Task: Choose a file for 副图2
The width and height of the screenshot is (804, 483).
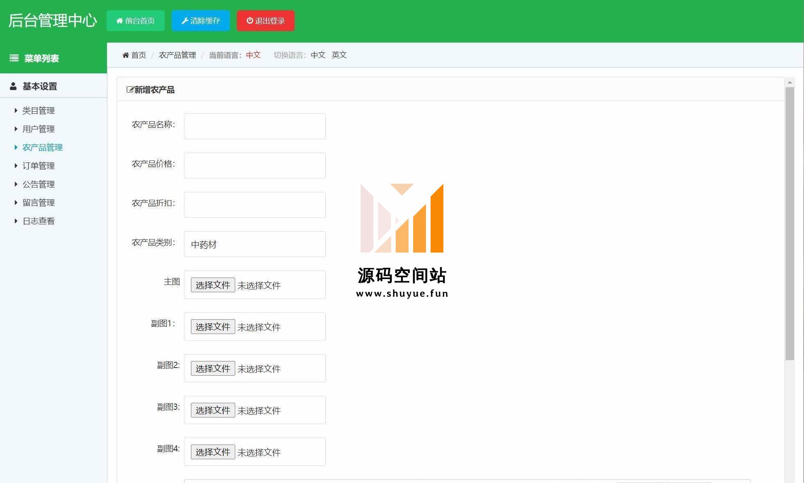Action: click(213, 368)
